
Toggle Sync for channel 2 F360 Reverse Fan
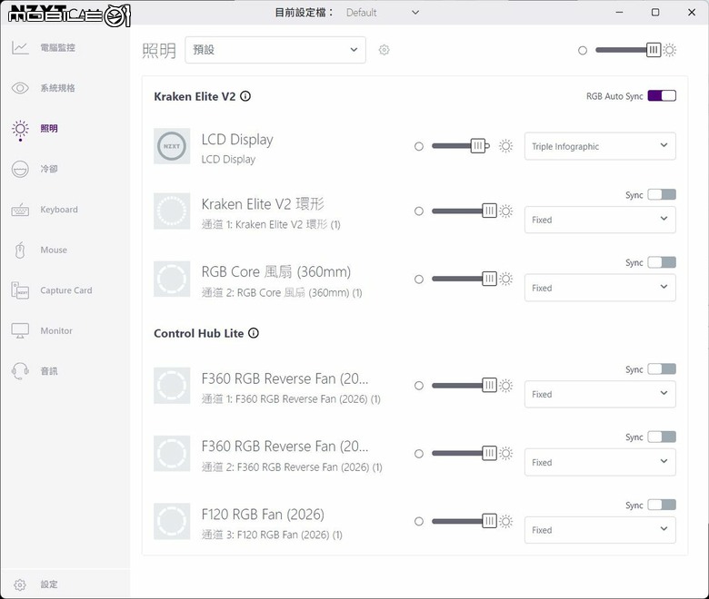tap(662, 437)
